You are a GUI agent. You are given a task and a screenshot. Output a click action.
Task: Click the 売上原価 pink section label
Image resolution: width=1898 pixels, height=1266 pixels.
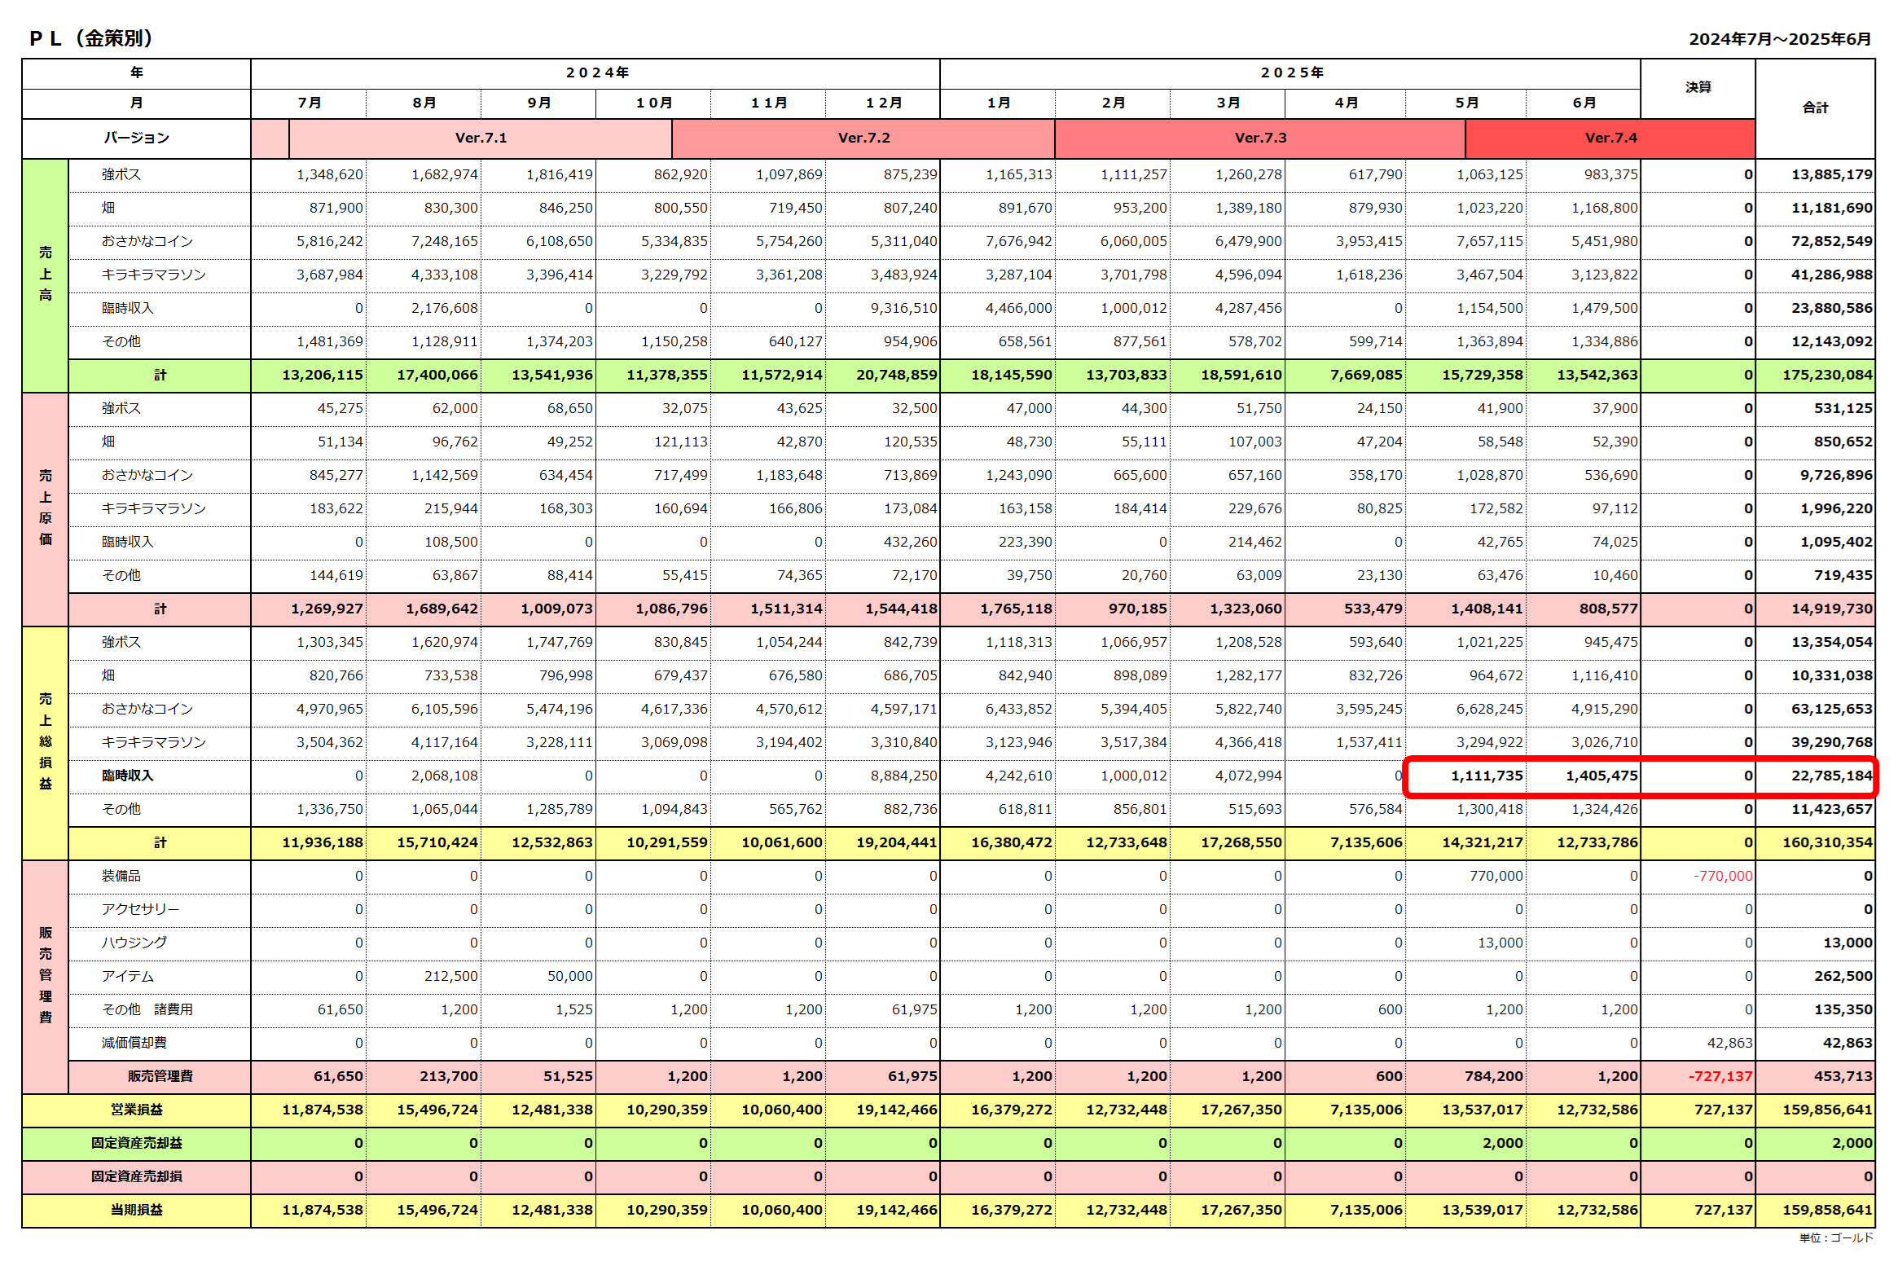click(x=46, y=508)
